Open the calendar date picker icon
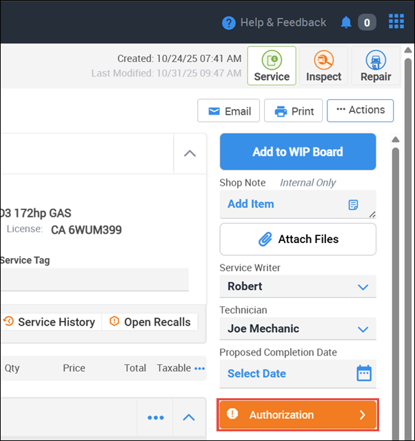The width and height of the screenshot is (415, 441). pos(364,373)
